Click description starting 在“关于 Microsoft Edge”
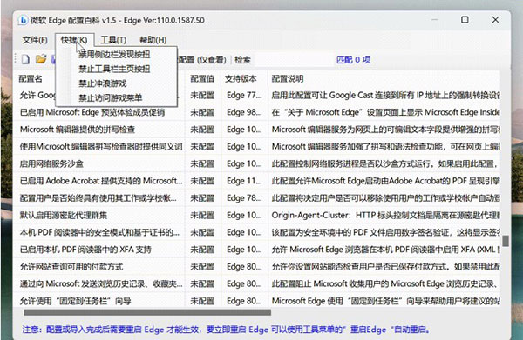This screenshot has width=523, height=340. click(385, 112)
